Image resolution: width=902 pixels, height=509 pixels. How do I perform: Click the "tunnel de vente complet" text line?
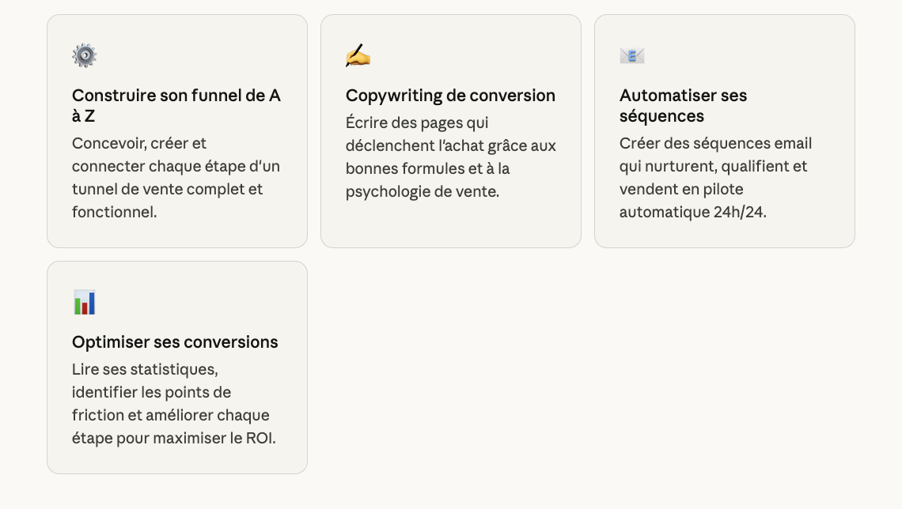click(167, 190)
